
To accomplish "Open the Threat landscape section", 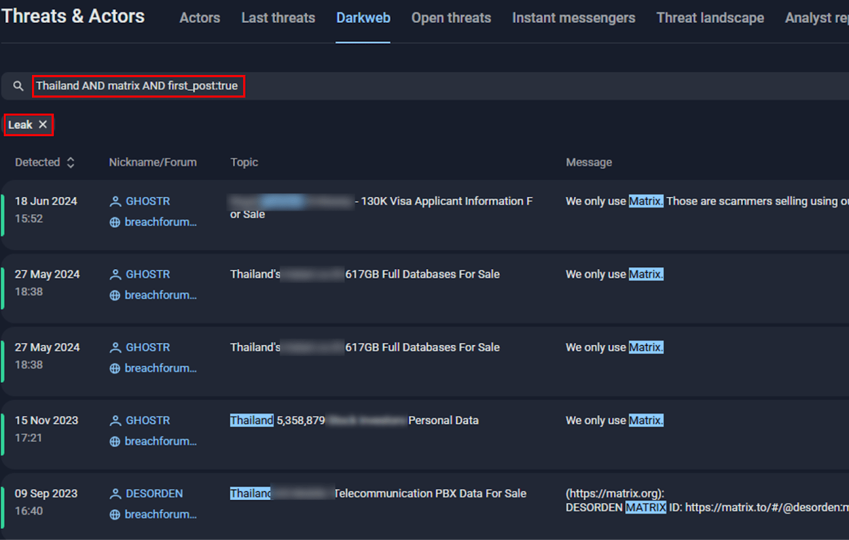I will pyautogui.click(x=710, y=18).
